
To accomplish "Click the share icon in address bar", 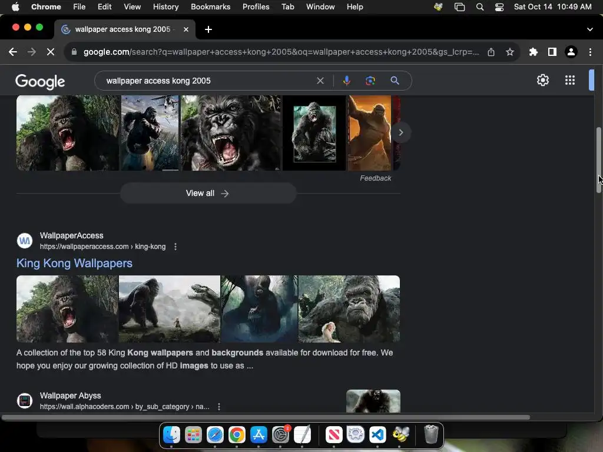I will pyautogui.click(x=491, y=52).
